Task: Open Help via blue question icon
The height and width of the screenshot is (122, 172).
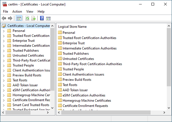Action: (42, 18)
